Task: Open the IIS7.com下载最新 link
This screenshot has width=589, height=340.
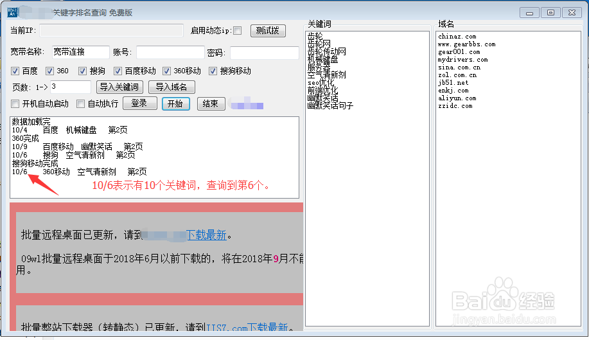Action: 247,327
